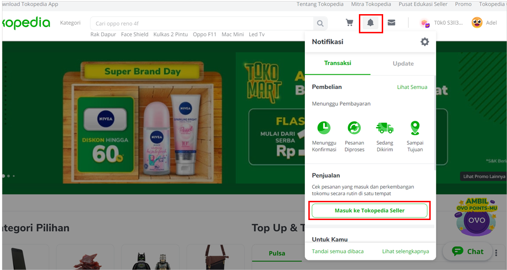Click the Adel profile avatar
This screenshot has height=270, width=507.
point(477,23)
